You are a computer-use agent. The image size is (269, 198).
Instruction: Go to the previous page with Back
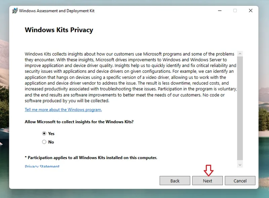[175, 181]
